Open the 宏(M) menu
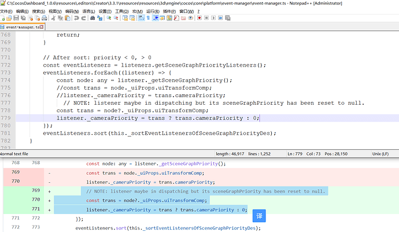The height and width of the screenshot is (232, 399). point(138,11)
